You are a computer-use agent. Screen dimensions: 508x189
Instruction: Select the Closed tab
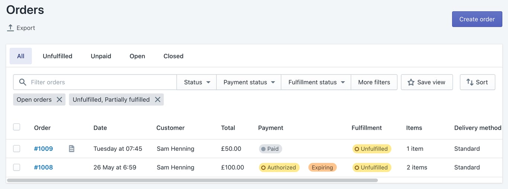[x=173, y=56]
